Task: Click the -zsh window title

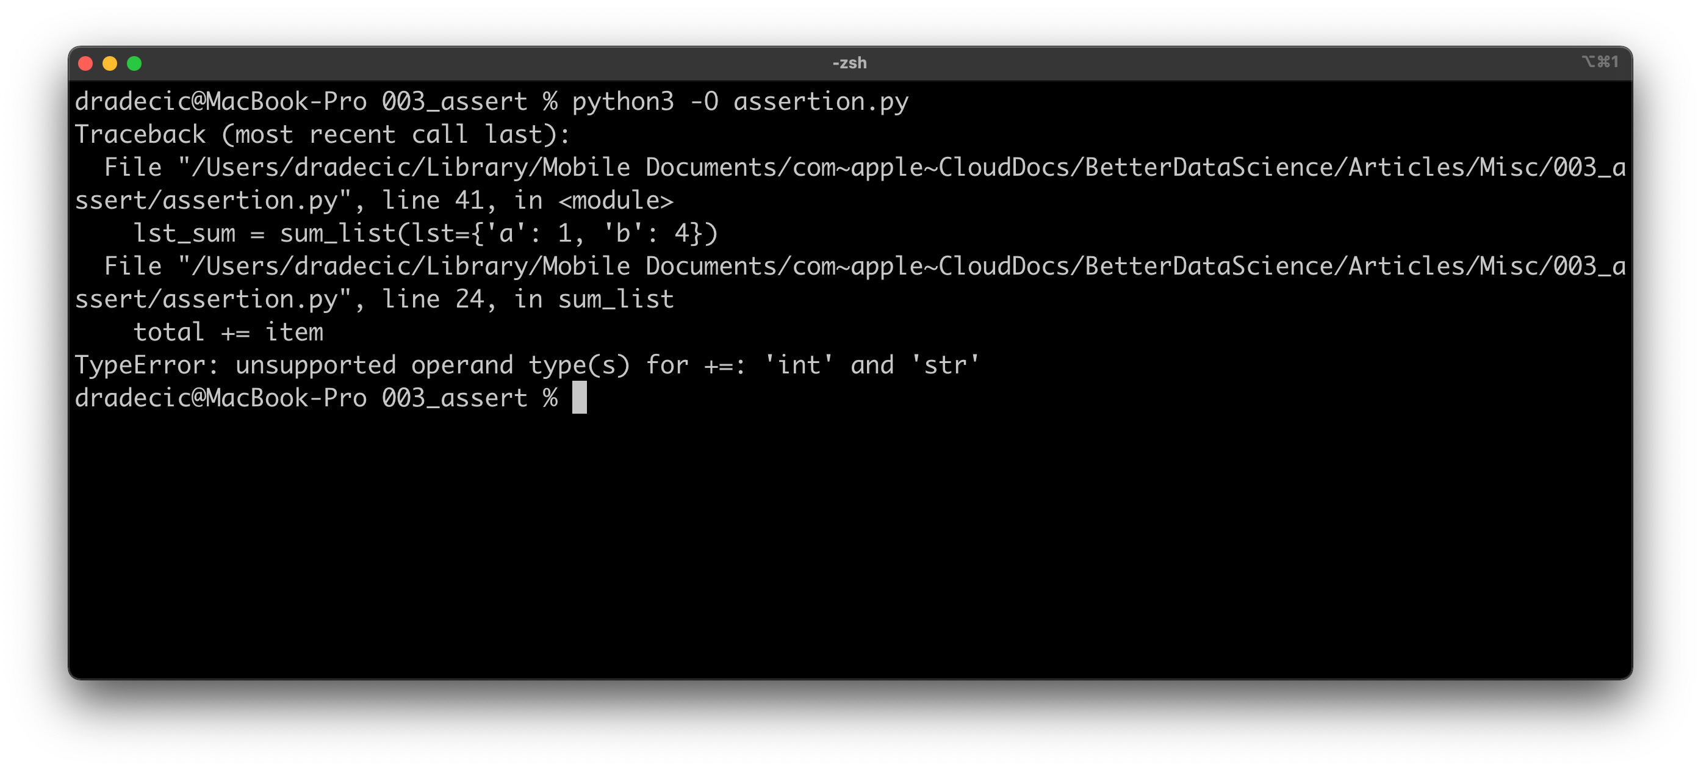Action: coord(849,63)
